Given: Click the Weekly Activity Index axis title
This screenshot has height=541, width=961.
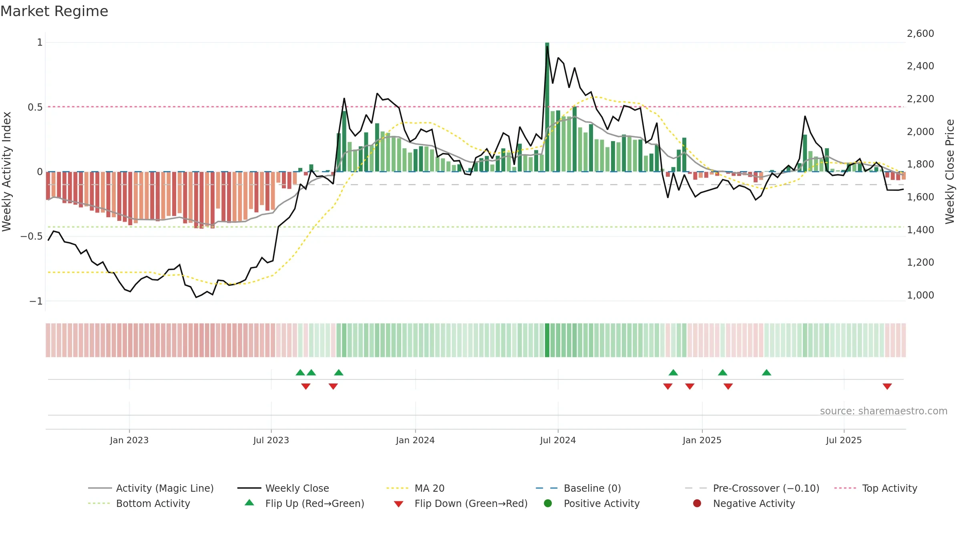Looking at the screenshot, I should coord(7,172).
